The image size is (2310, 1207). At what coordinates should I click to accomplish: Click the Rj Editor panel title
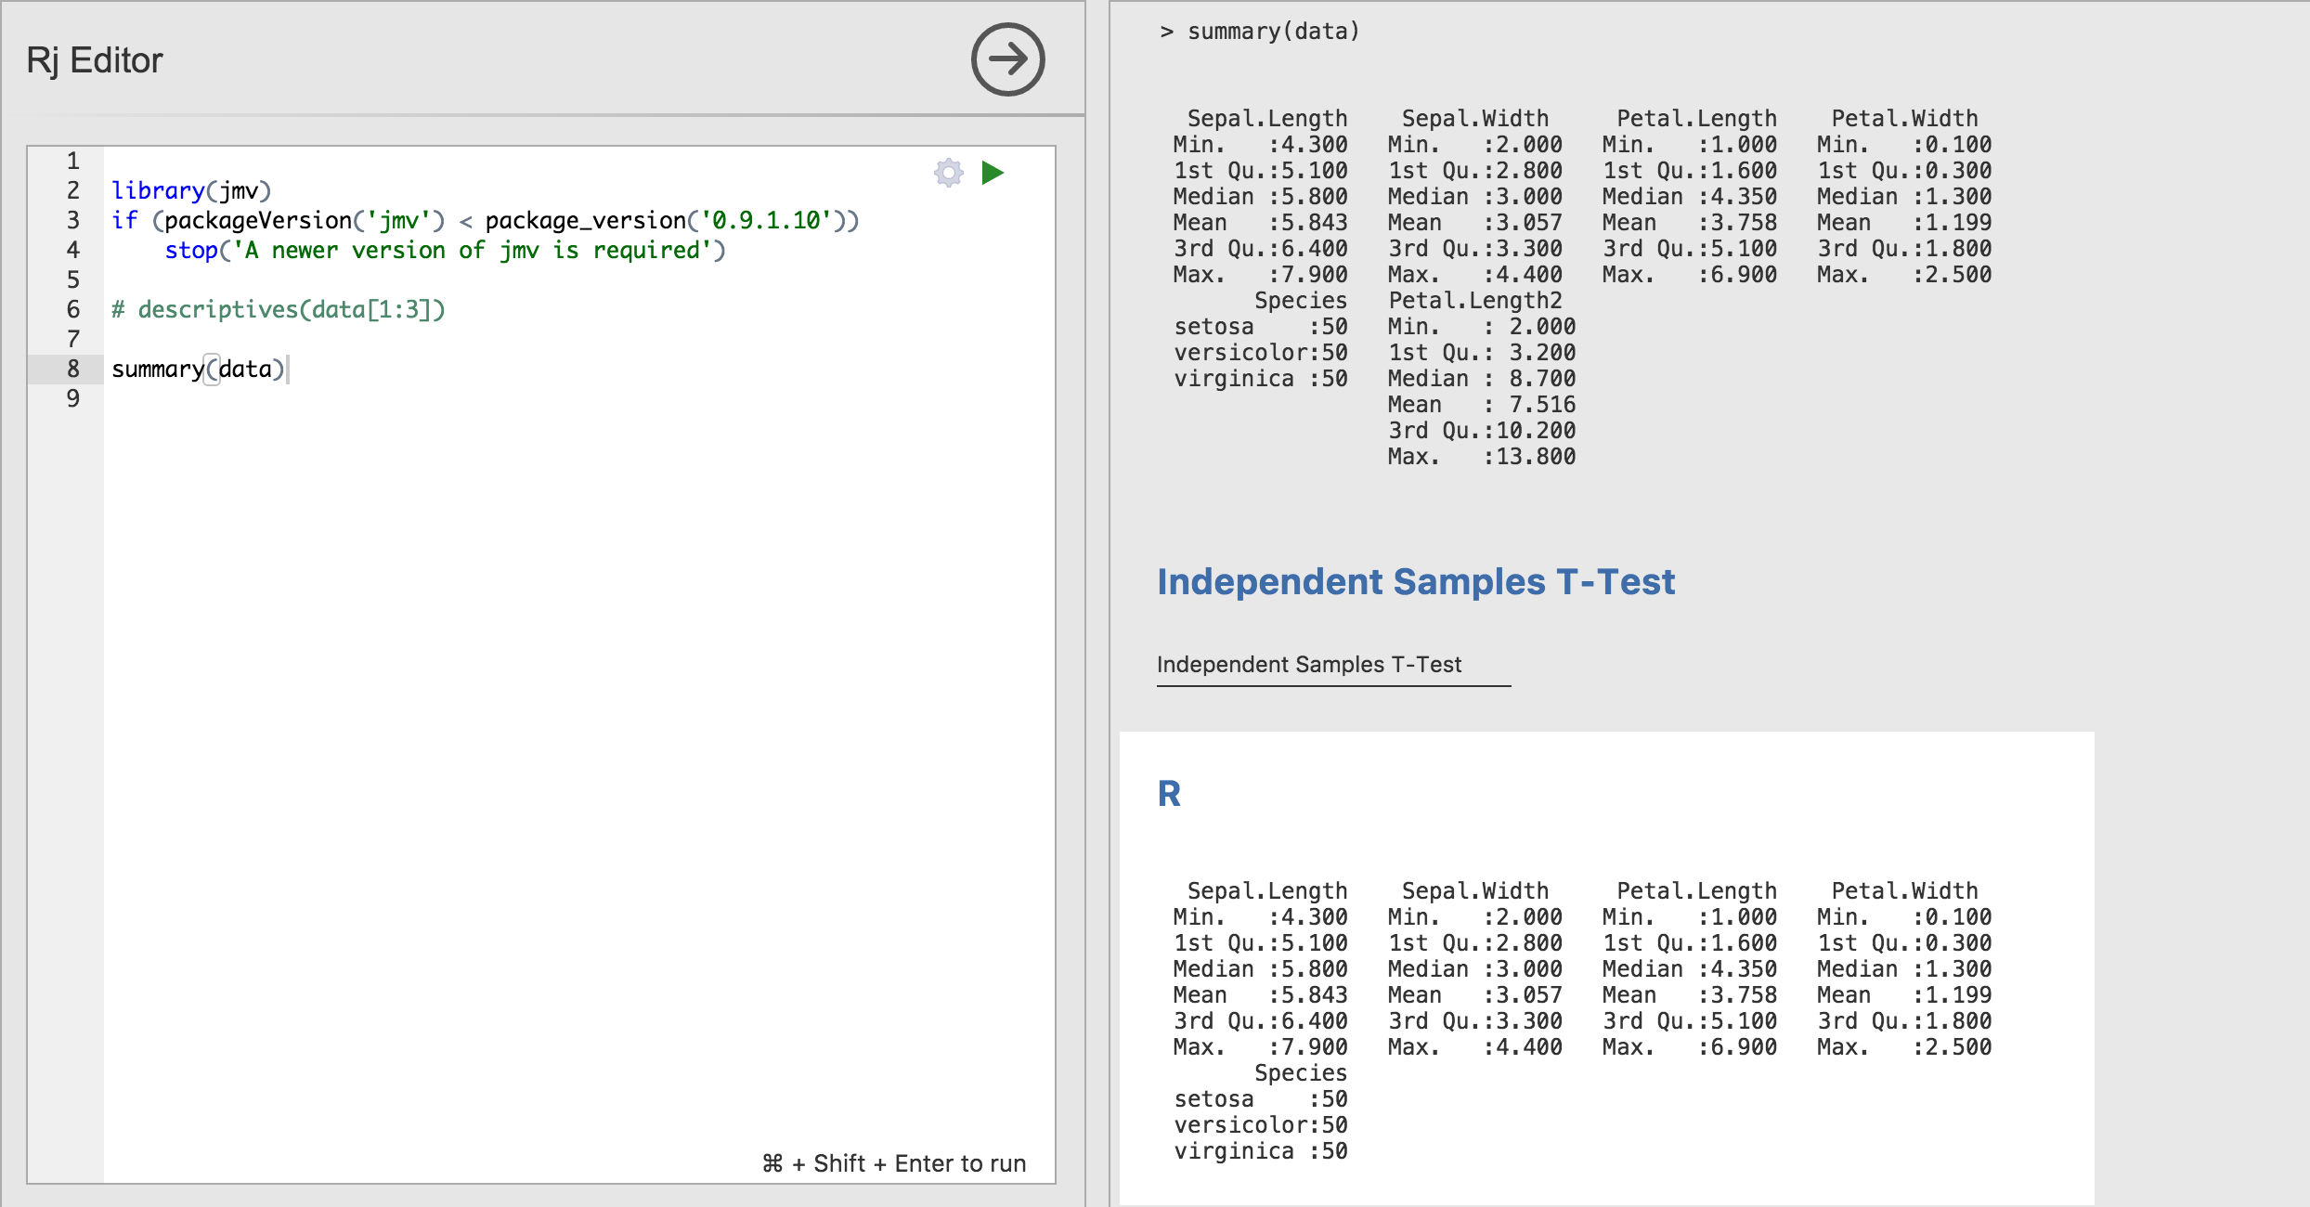[94, 59]
